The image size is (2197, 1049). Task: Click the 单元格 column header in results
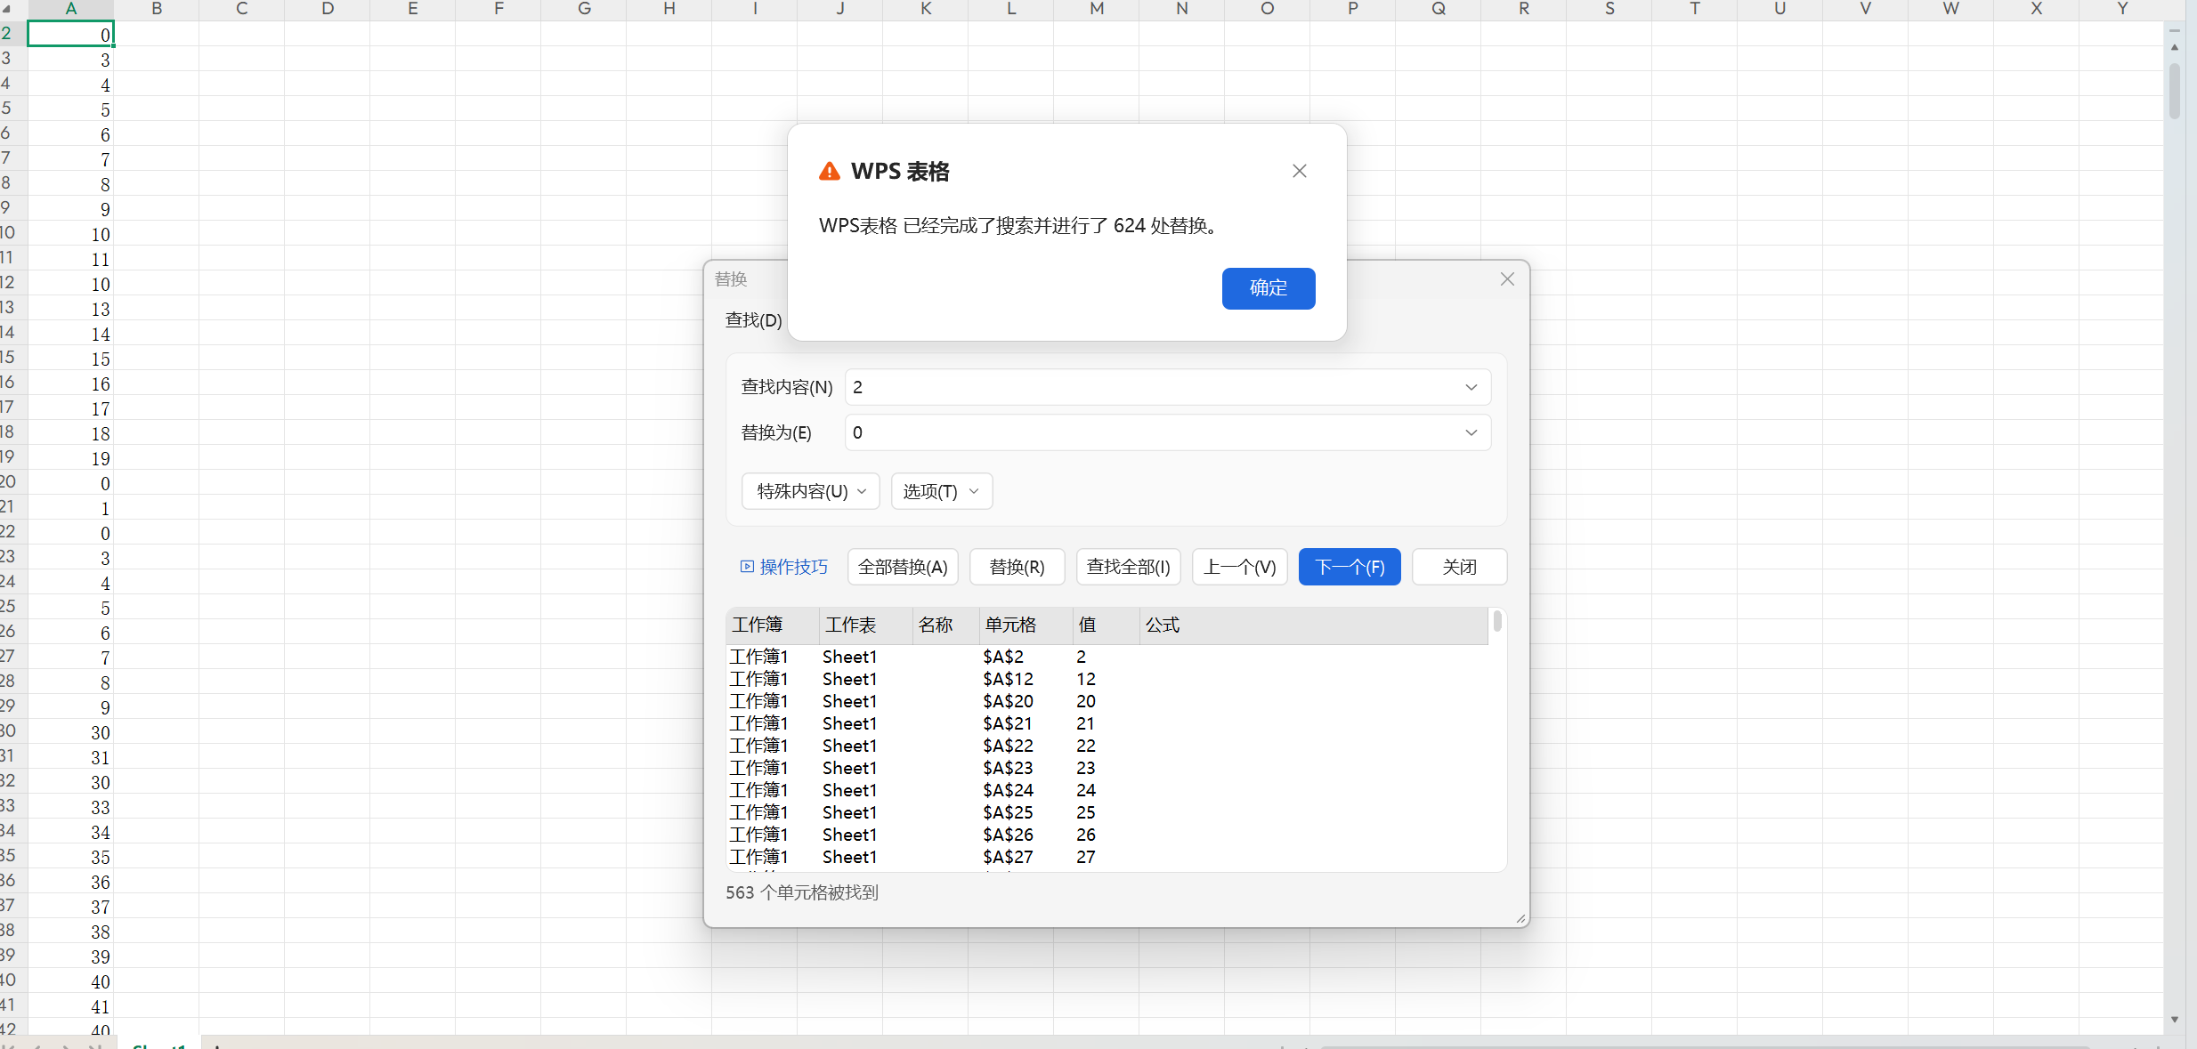(x=1026, y=625)
